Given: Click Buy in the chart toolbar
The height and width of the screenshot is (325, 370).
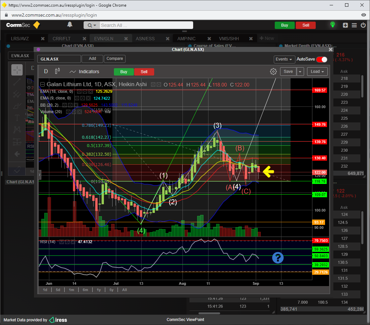Looking at the screenshot, I should [124, 72].
